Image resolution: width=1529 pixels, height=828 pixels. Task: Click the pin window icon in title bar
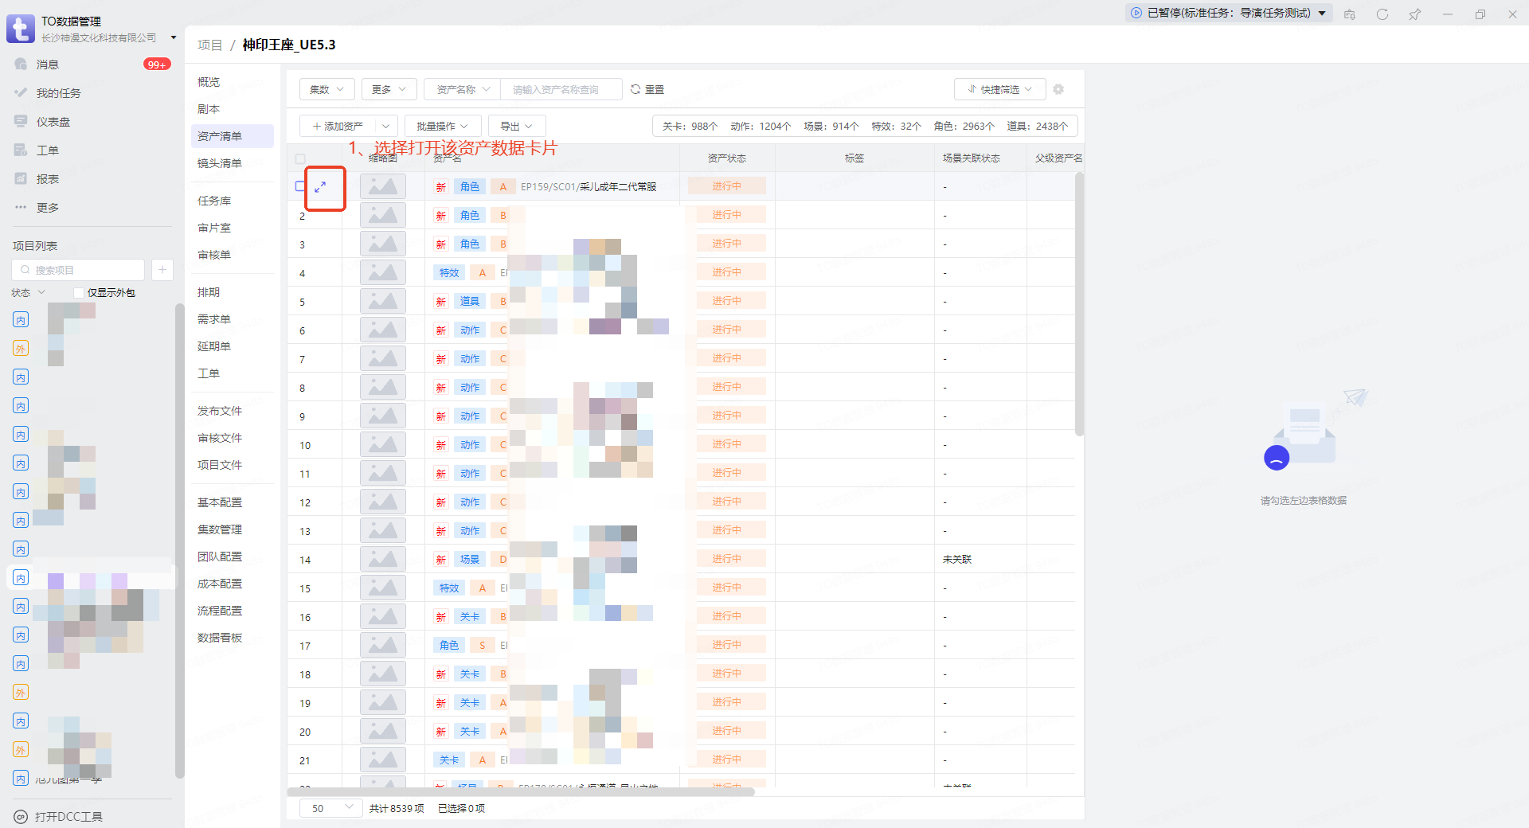click(1415, 14)
